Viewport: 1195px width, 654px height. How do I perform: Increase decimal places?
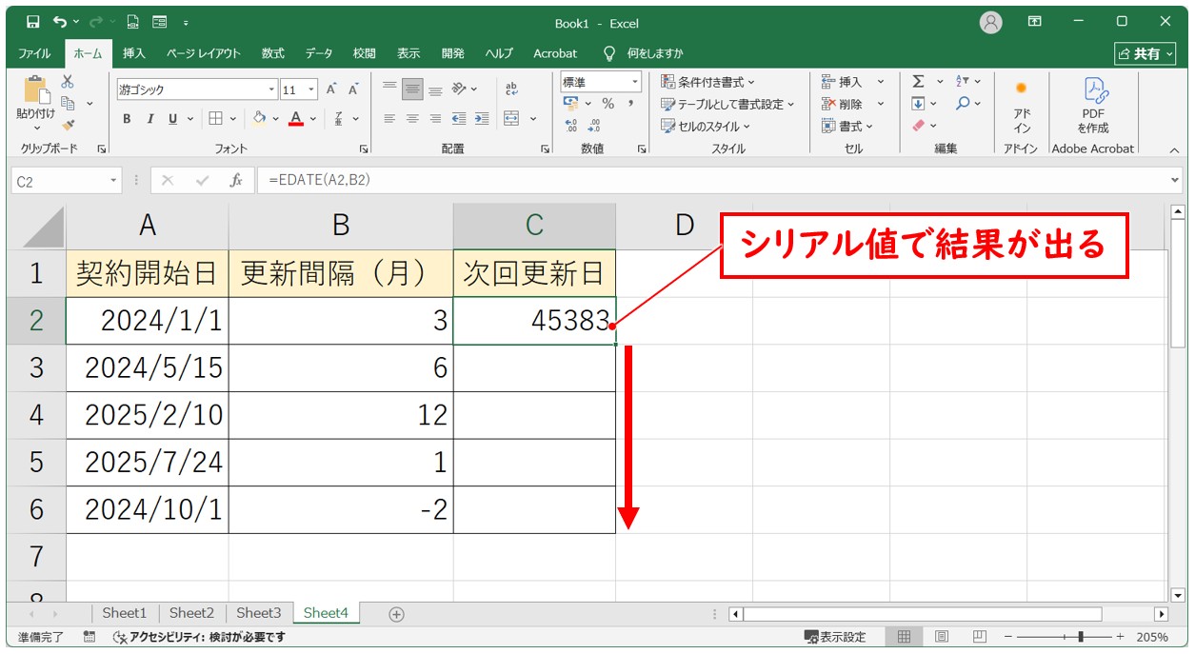(571, 125)
